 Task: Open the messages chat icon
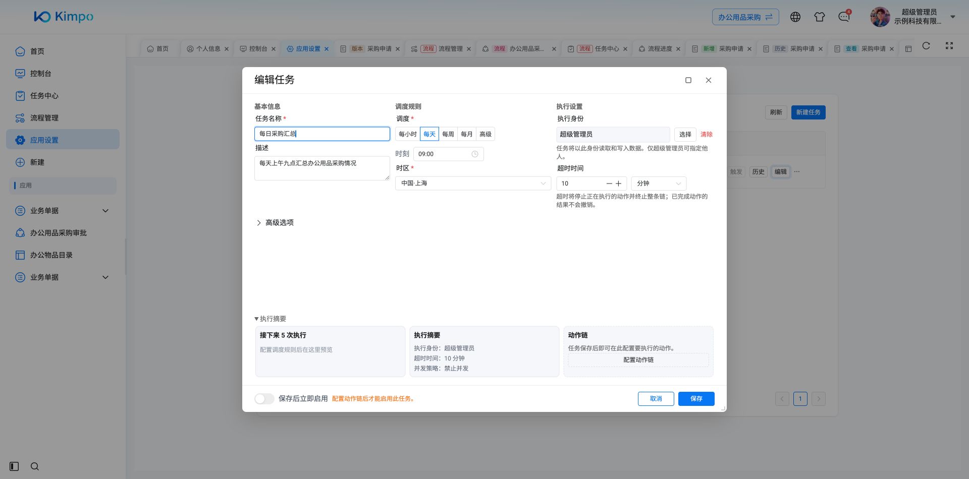coord(844,17)
